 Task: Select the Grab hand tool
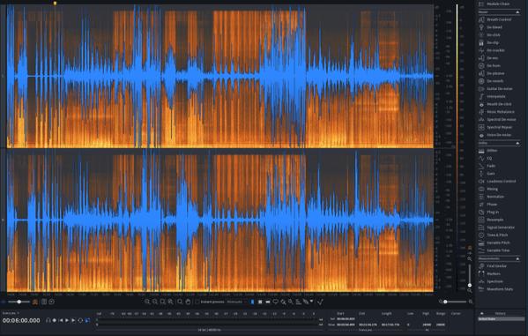[189, 302]
